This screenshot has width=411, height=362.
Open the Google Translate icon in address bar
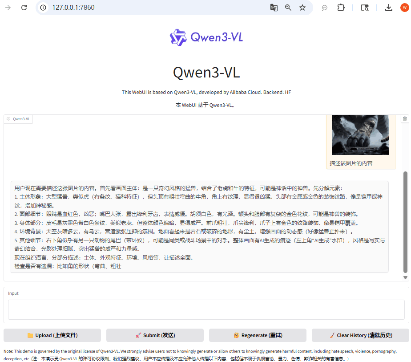(x=274, y=8)
